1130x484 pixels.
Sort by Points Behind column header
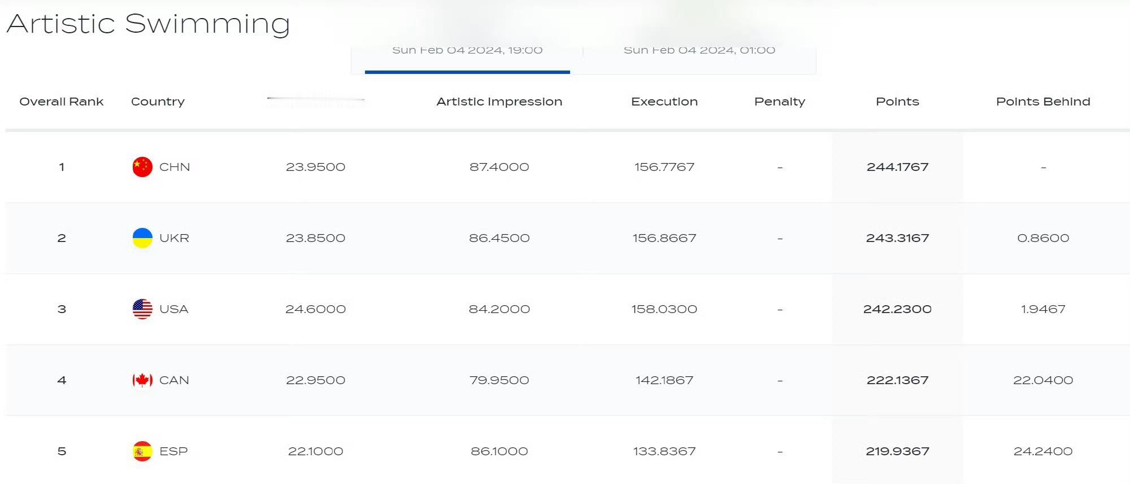tap(1043, 102)
